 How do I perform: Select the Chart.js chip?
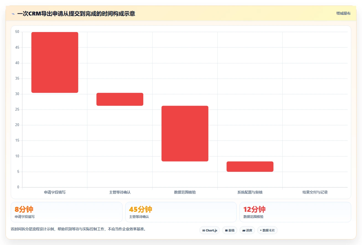coord(210,230)
